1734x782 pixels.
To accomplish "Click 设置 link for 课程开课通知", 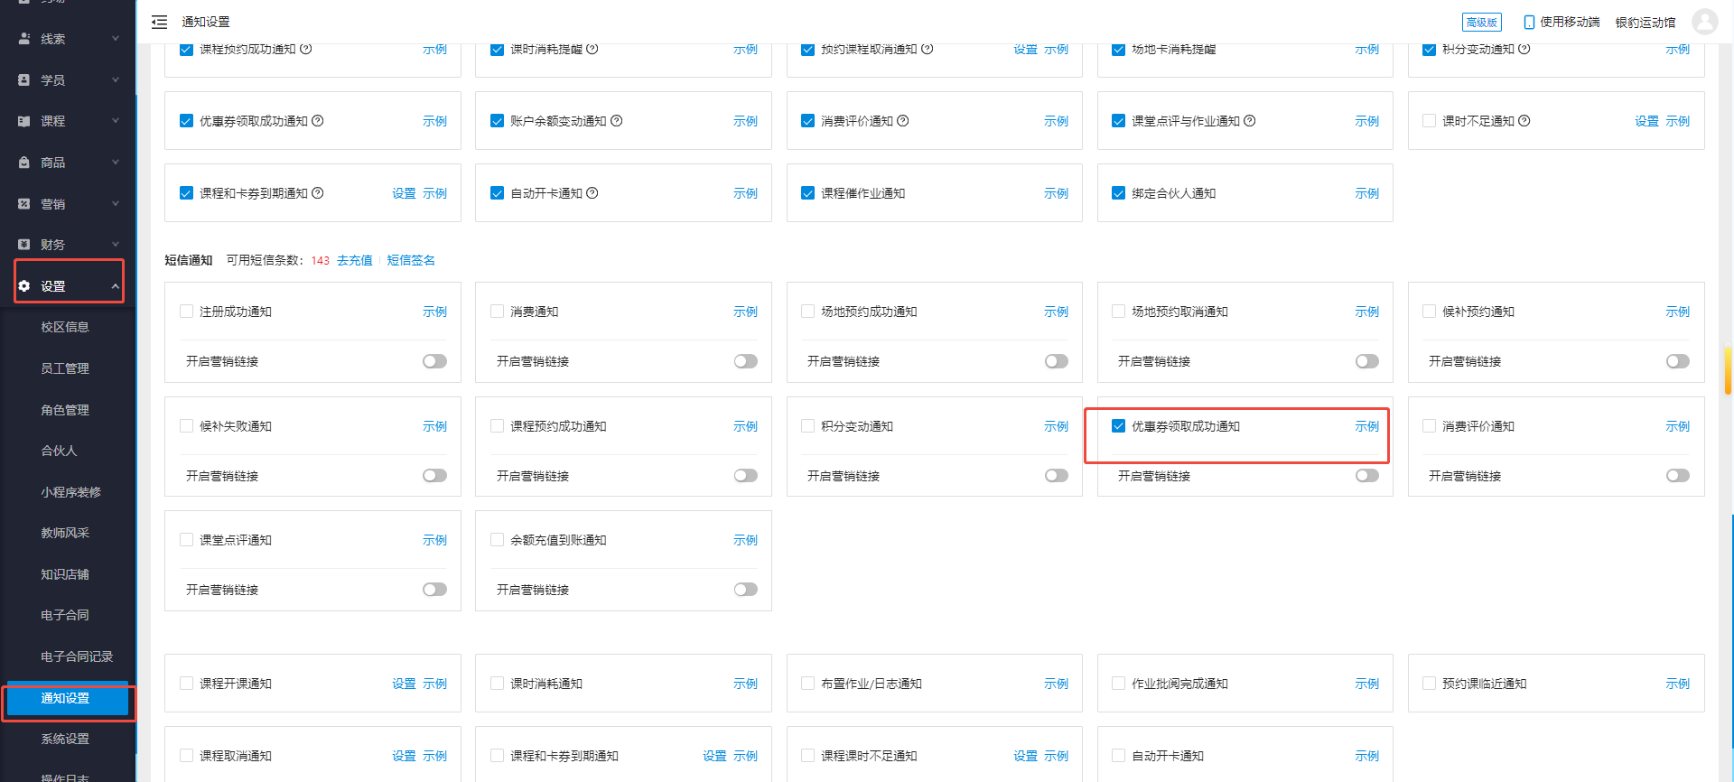I will tap(404, 684).
